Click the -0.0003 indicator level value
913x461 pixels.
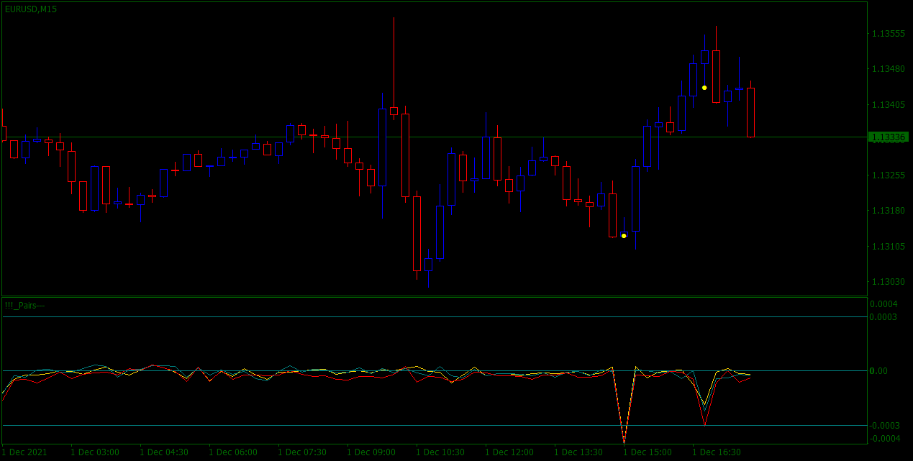coord(884,426)
